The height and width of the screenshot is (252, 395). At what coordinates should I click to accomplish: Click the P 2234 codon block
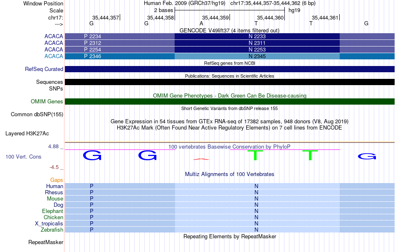[x=120, y=36]
